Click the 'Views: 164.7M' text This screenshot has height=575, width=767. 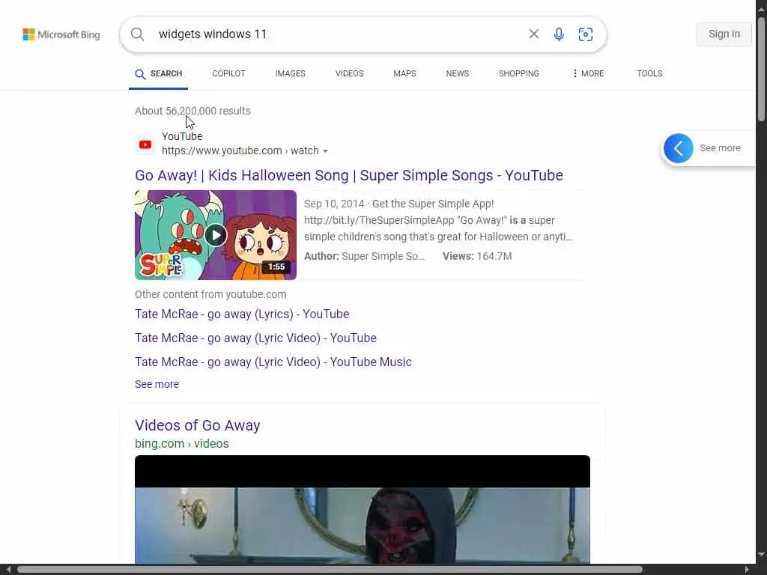477,256
